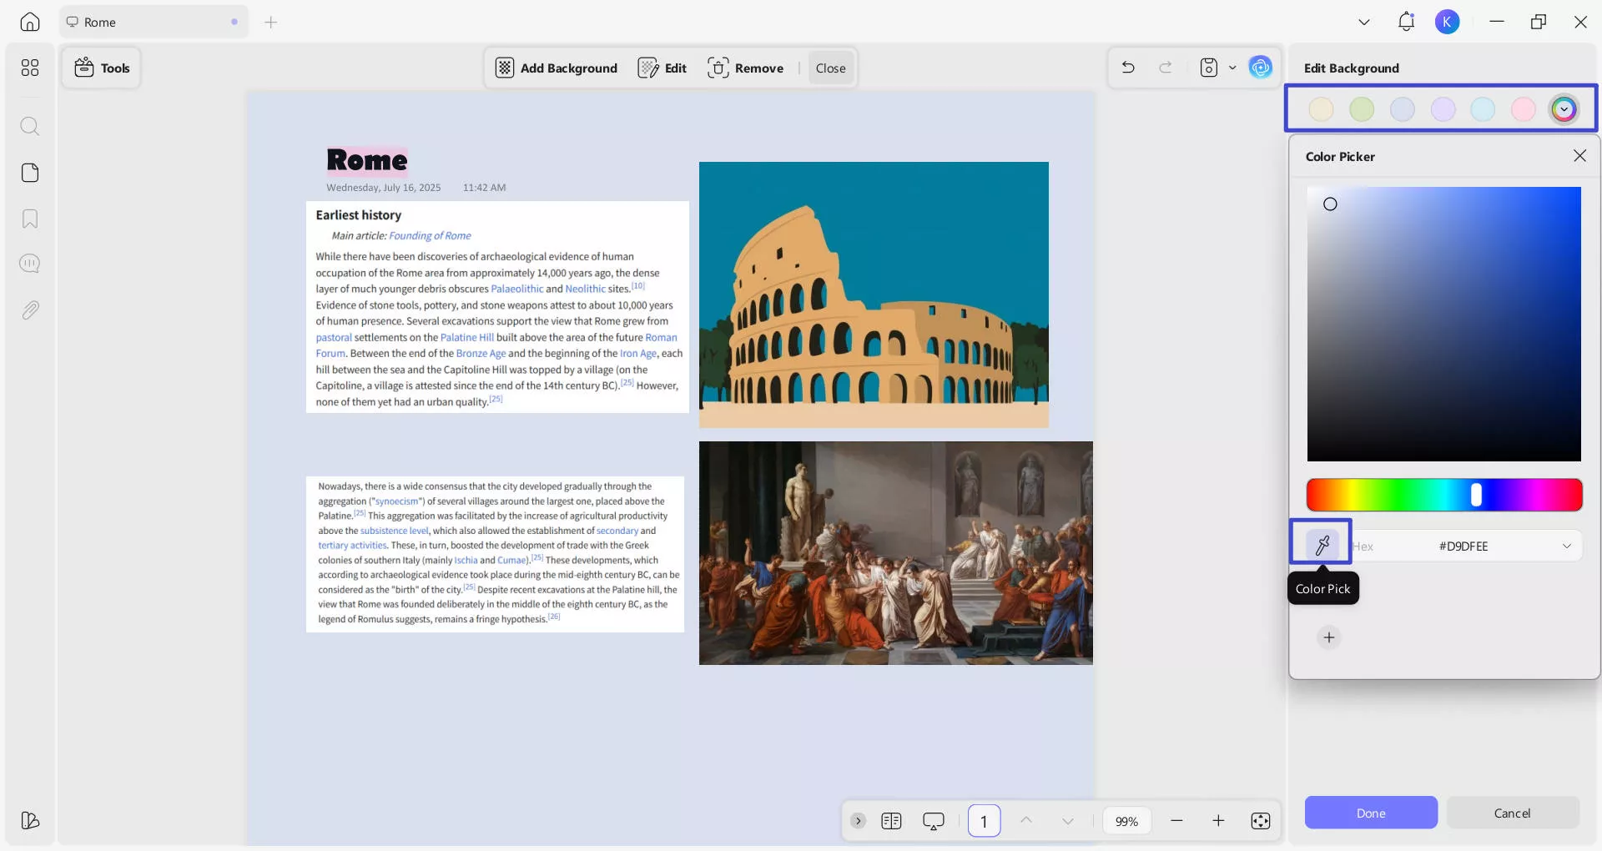Image resolution: width=1602 pixels, height=851 pixels.
Task: Cancel the background edit
Action: point(1512,813)
